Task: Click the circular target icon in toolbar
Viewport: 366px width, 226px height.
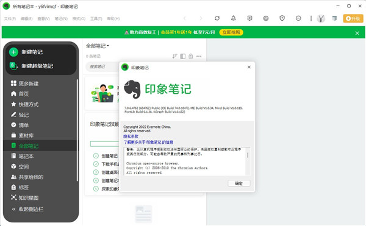Action: [x=265, y=18]
